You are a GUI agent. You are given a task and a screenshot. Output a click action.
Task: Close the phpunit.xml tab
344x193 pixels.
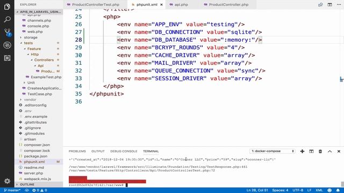click(161, 5)
